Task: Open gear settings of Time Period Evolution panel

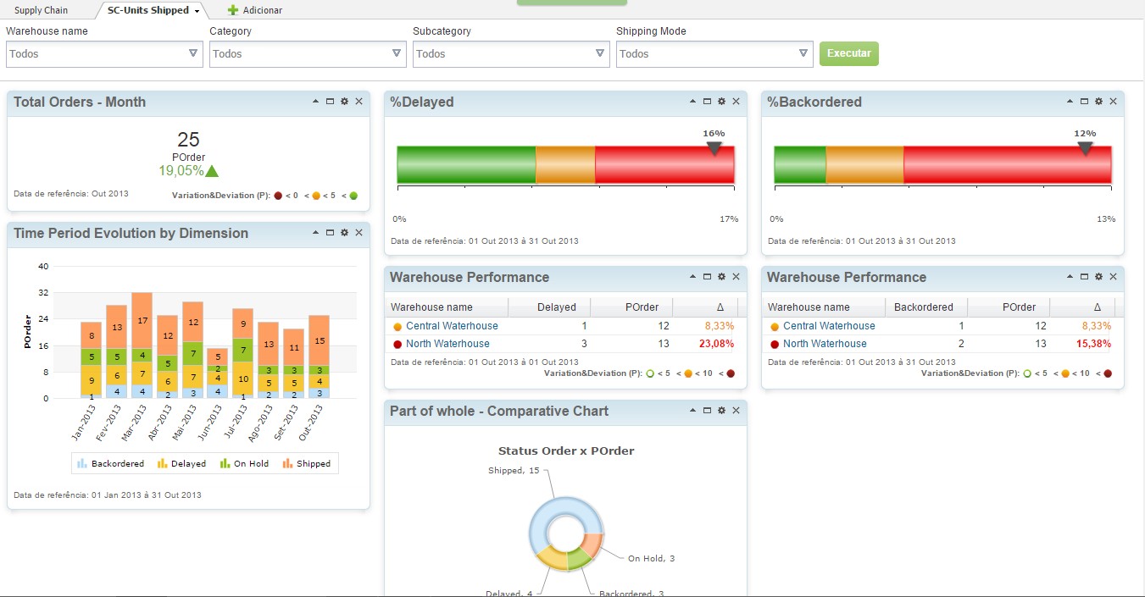Action: pos(344,233)
